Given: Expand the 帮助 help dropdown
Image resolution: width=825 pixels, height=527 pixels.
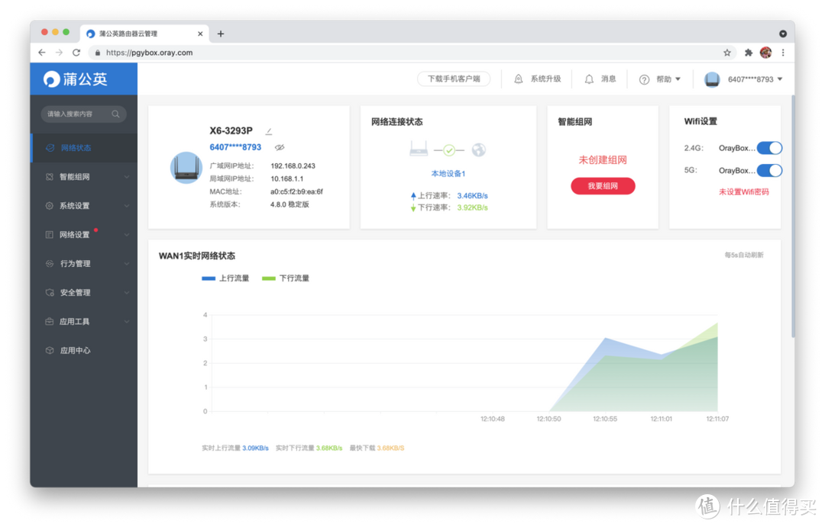Looking at the screenshot, I should (x=660, y=79).
